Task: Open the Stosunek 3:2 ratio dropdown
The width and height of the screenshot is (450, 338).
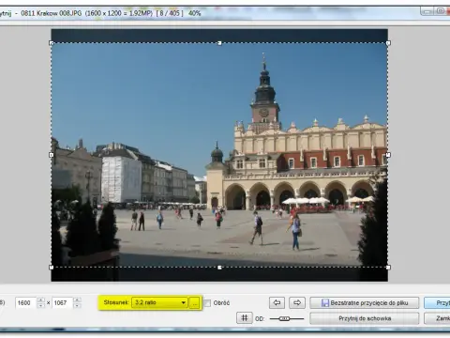Action: coord(159,302)
